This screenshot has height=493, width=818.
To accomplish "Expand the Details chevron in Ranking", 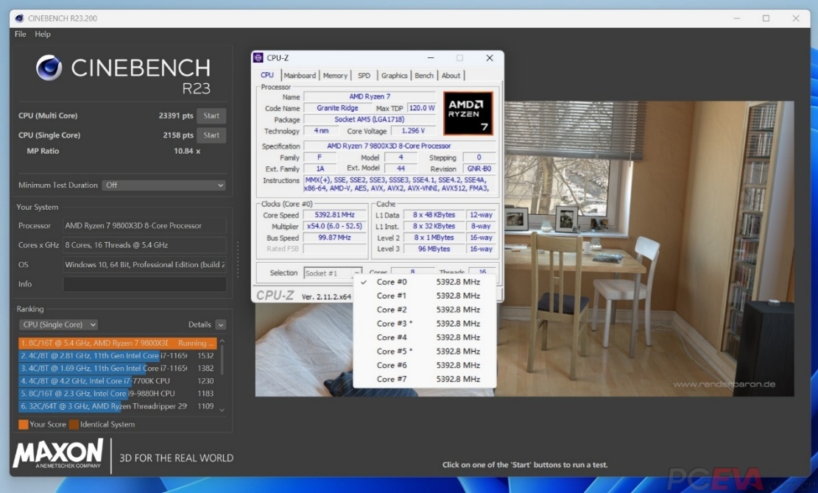I will pos(221,324).
